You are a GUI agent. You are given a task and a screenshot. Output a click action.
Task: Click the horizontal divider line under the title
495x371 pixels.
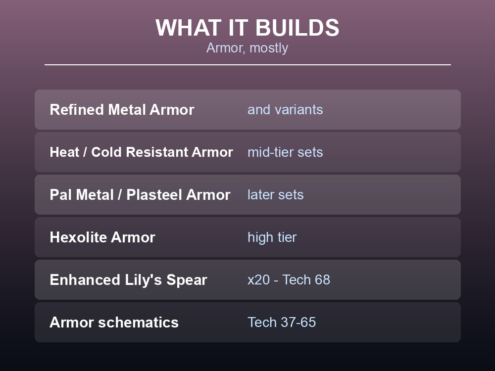247,65
